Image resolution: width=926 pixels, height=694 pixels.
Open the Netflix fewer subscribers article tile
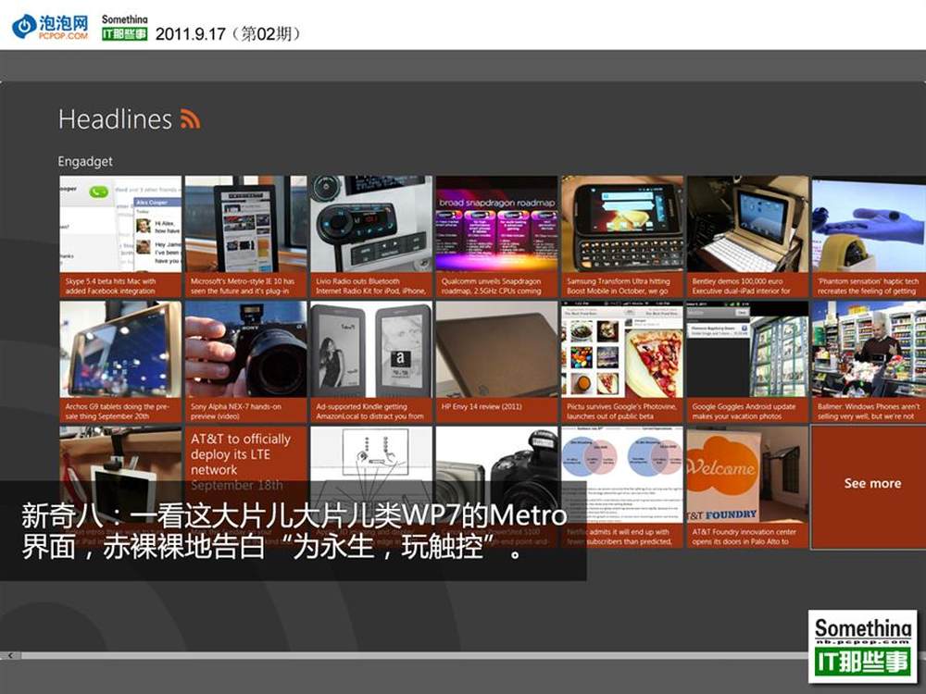point(622,488)
